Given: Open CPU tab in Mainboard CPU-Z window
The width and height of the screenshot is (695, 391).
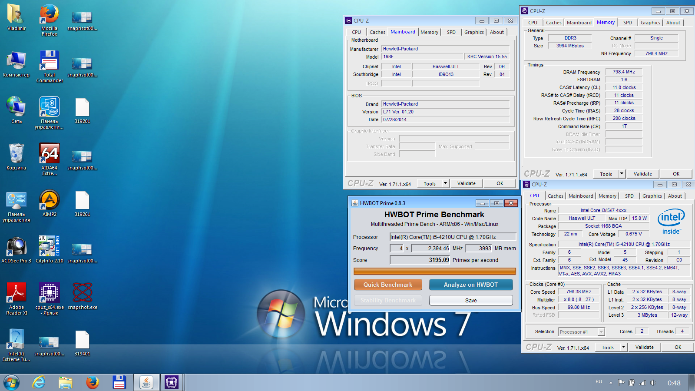Looking at the screenshot, I should (x=356, y=32).
